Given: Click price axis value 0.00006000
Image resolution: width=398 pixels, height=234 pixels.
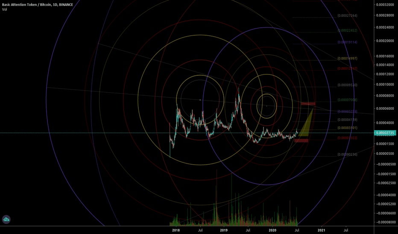Looking at the screenshot, I should [385, 108].
